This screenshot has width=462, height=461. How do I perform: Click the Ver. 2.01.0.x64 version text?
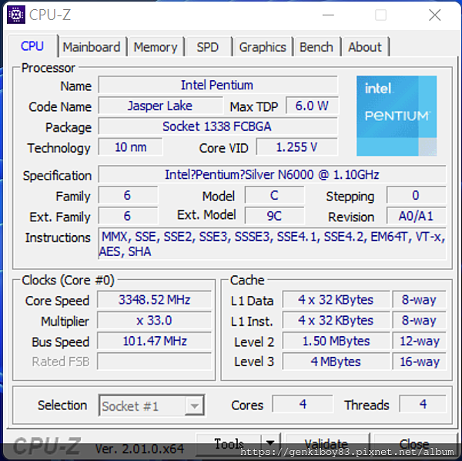click(139, 449)
